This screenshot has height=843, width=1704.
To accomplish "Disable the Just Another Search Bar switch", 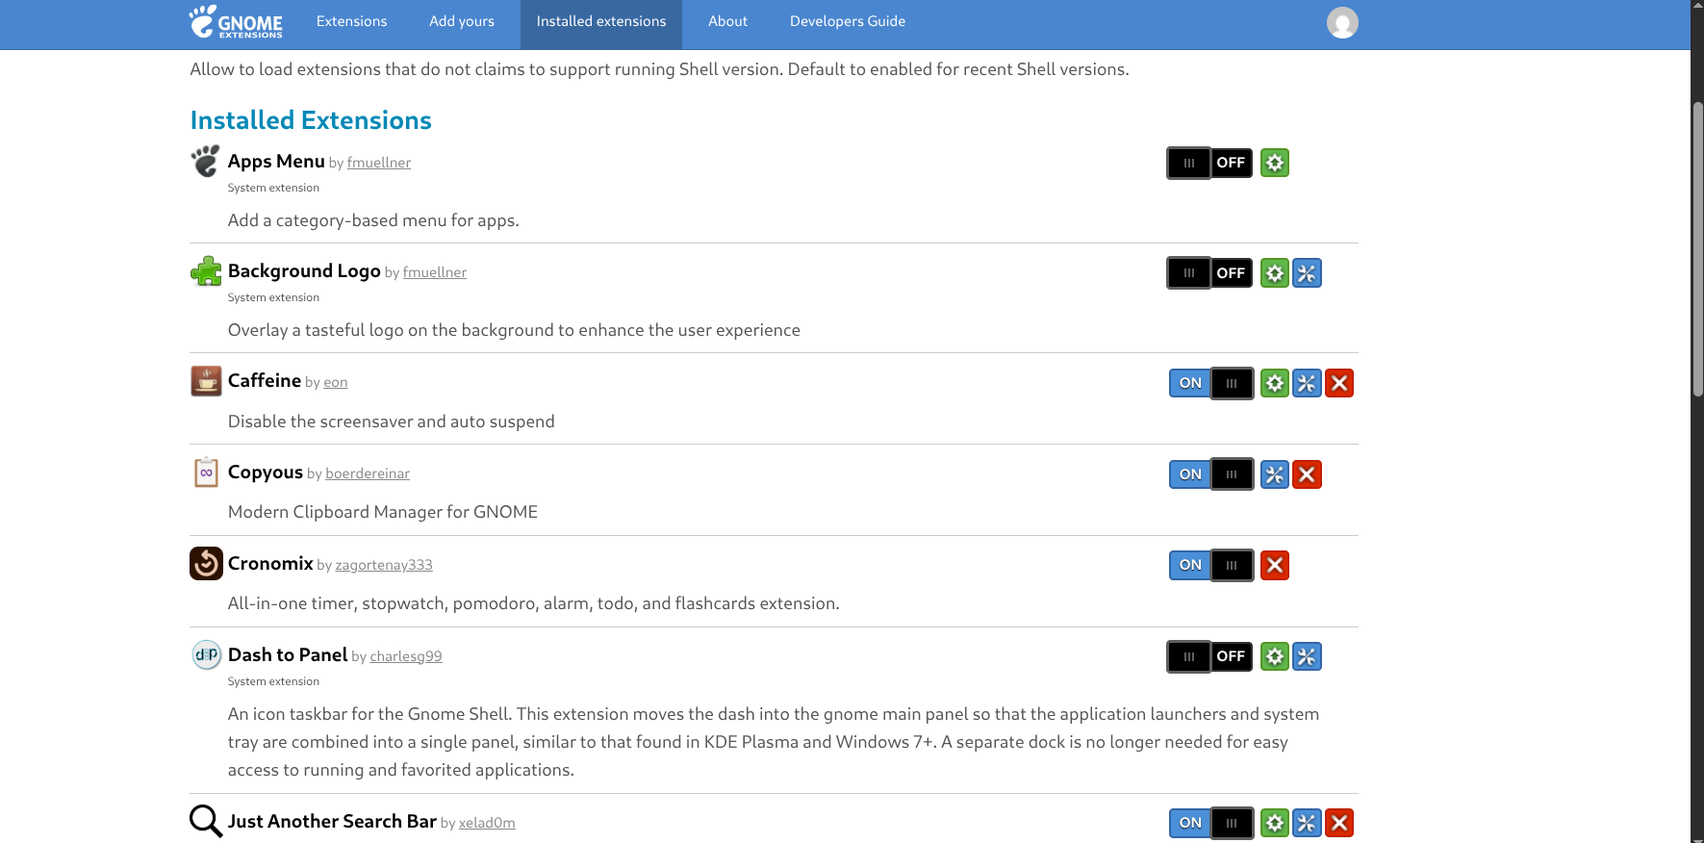I will click(1211, 823).
